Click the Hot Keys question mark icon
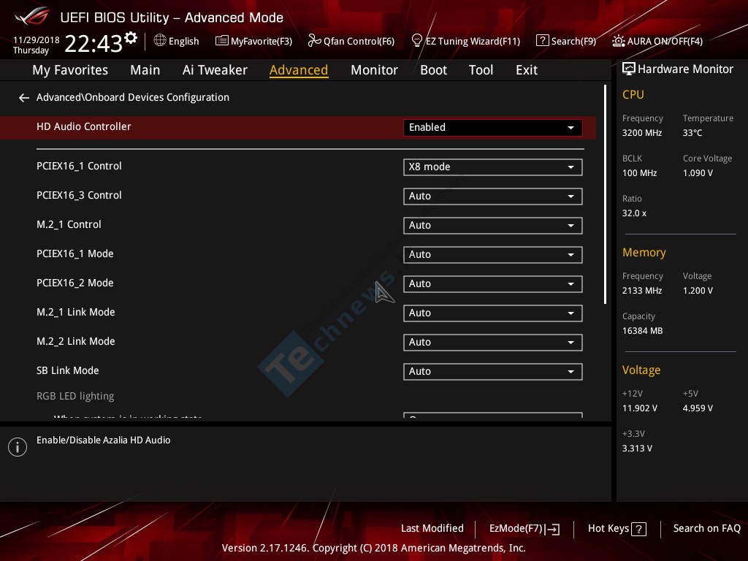Screen dimensions: 748x561 (638, 529)
